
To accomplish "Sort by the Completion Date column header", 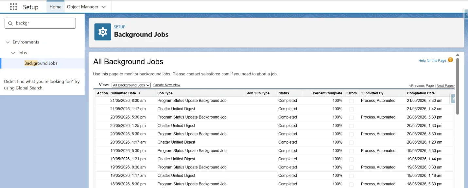I will pos(421,93).
